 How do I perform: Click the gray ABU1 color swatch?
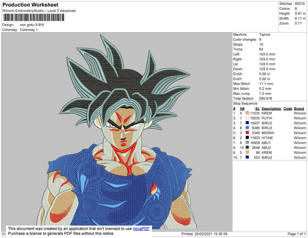point(247,143)
